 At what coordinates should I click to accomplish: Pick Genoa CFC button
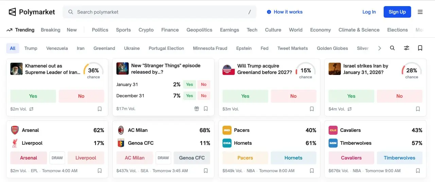point(192,158)
